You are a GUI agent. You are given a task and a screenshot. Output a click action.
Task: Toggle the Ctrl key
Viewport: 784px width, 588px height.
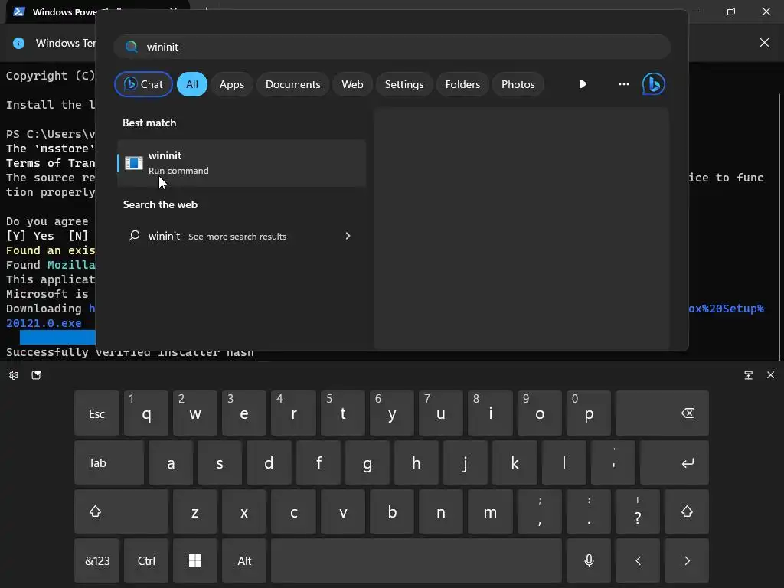[x=146, y=560]
